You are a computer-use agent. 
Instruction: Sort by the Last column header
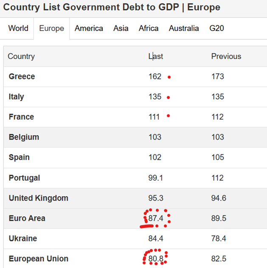[x=156, y=56]
